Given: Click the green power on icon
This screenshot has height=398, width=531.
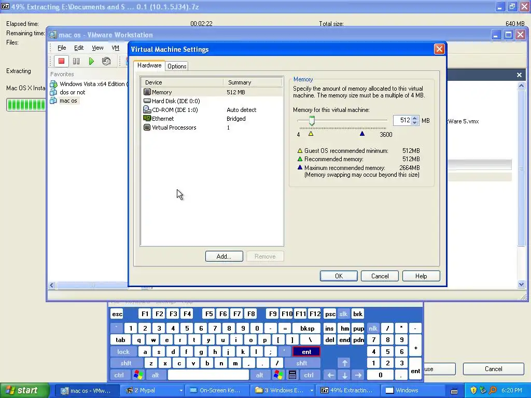Looking at the screenshot, I should 91,61.
